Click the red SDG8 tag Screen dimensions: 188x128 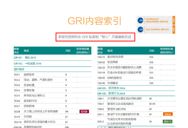84,112
